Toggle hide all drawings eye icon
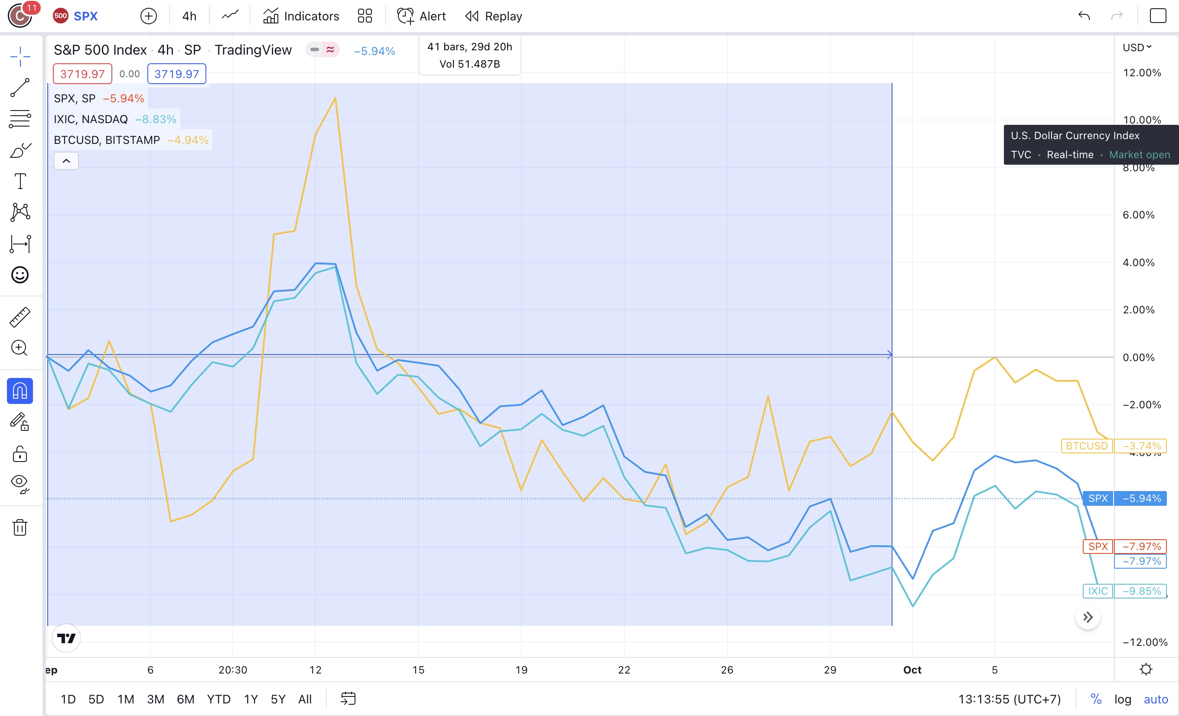The image size is (1179, 716). pos(20,484)
